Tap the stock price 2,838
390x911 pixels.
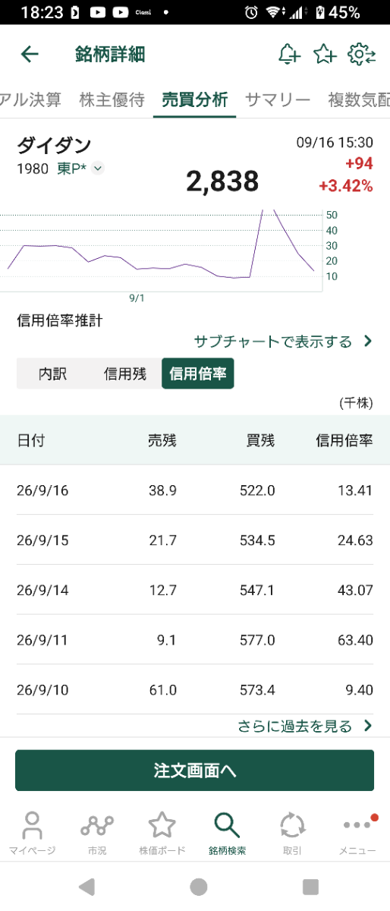click(222, 181)
